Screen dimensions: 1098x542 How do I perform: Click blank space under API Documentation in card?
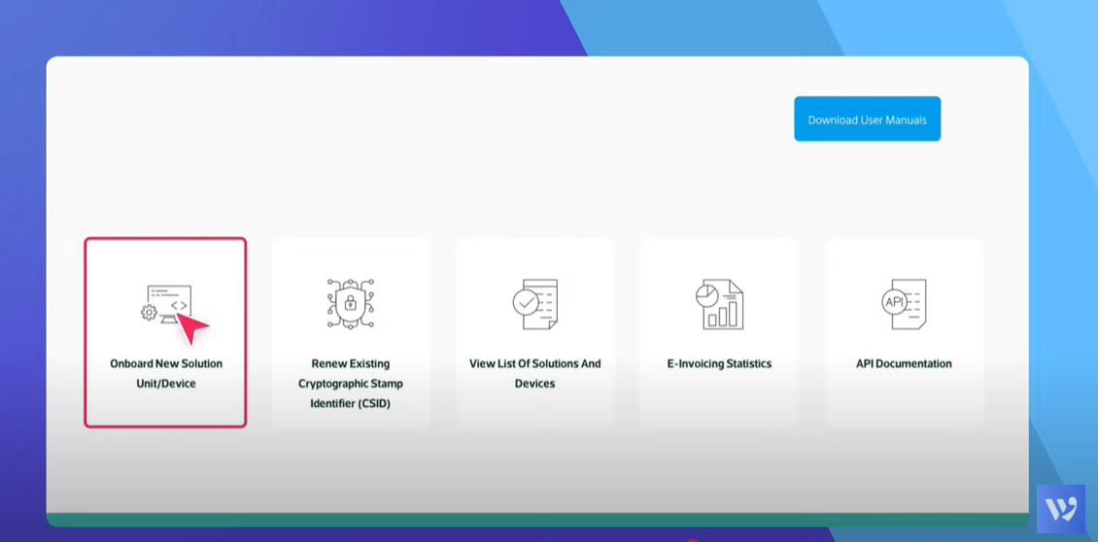[904, 403]
